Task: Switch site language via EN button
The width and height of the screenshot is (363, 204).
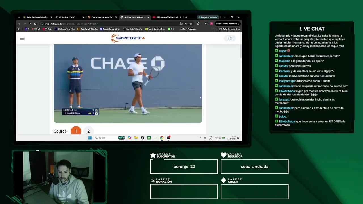Action: tap(230, 38)
